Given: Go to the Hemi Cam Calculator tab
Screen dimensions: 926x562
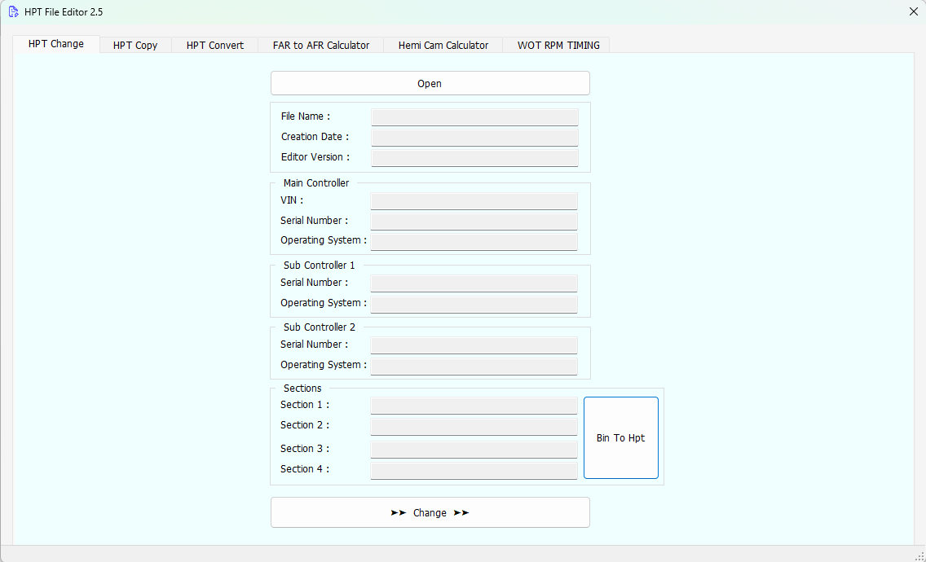Looking at the screenshot, I should tap(443, 46).
